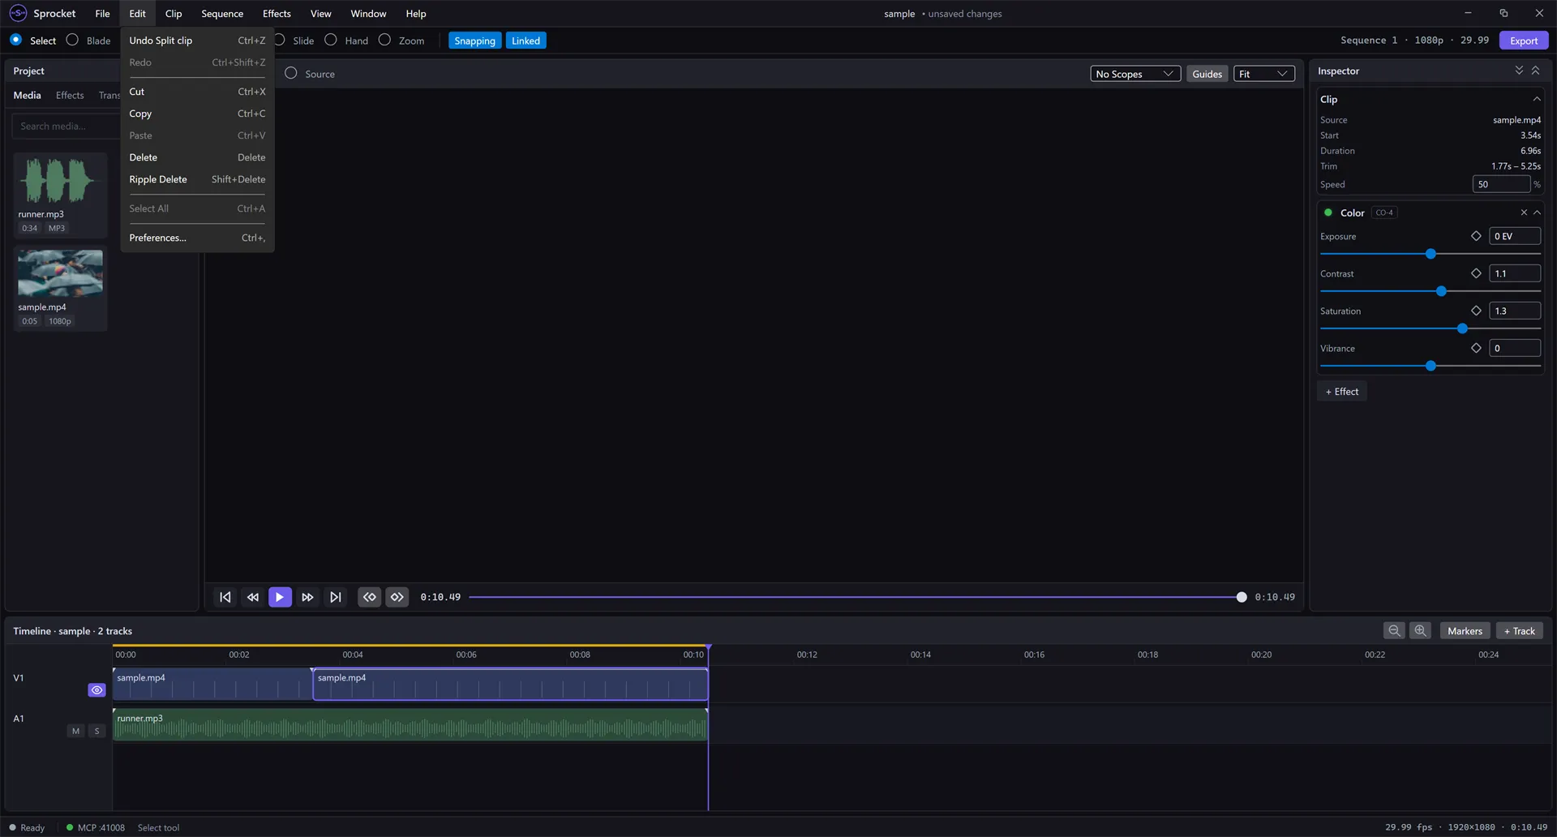Screen dimensions: 1557x837
Task: Open the Sequence menu
Action: pos(222,14)
